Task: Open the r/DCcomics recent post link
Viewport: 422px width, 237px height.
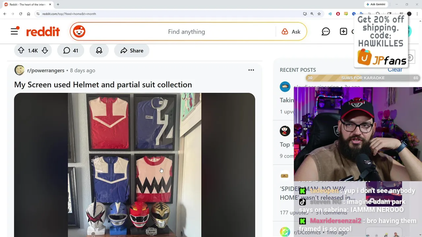Action: (307, 232)
